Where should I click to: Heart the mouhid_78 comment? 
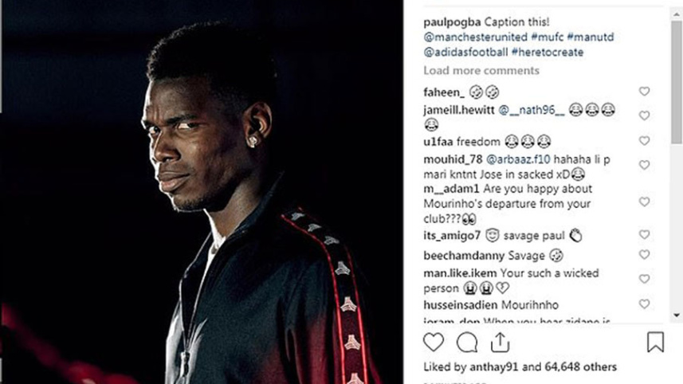tap(644, 165)
